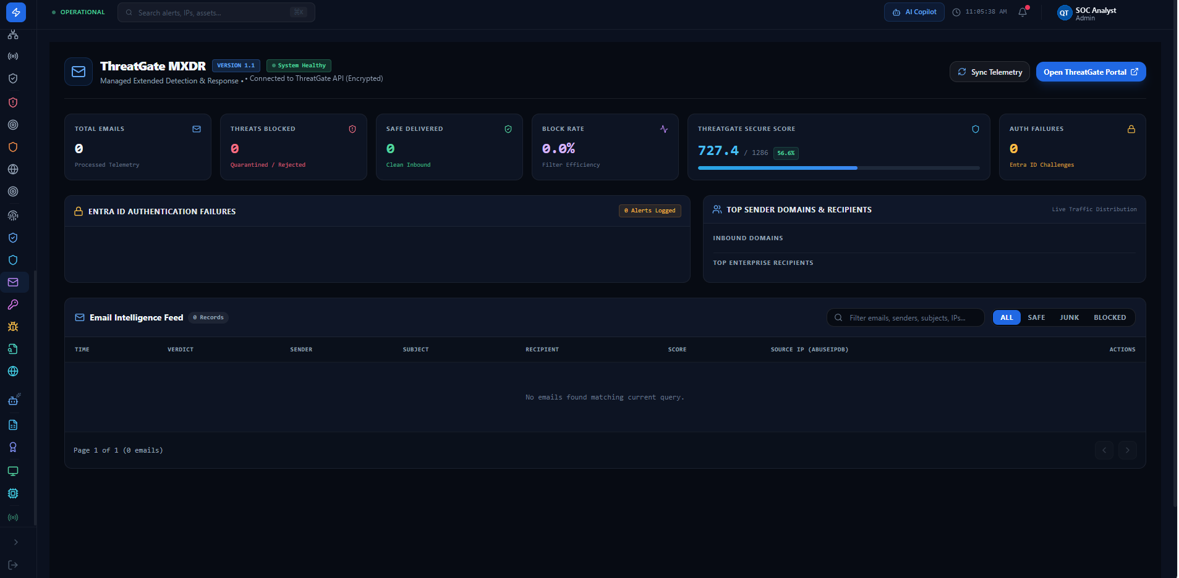The width and height of the screenshot is (1179, 578).
Task: Click the "VERSION 1.1" badge
Action: point(236,65)
